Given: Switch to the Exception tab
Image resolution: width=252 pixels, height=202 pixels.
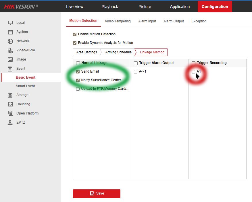Looking at the screenshot, I should pyautogui.click(x=199, y=21).
